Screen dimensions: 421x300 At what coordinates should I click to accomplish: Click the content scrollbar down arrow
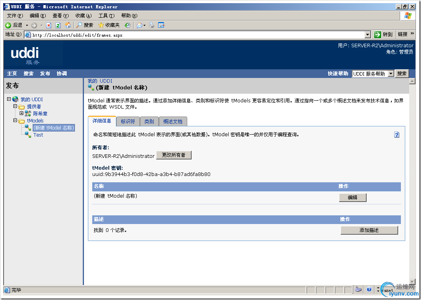click(412, 282)
